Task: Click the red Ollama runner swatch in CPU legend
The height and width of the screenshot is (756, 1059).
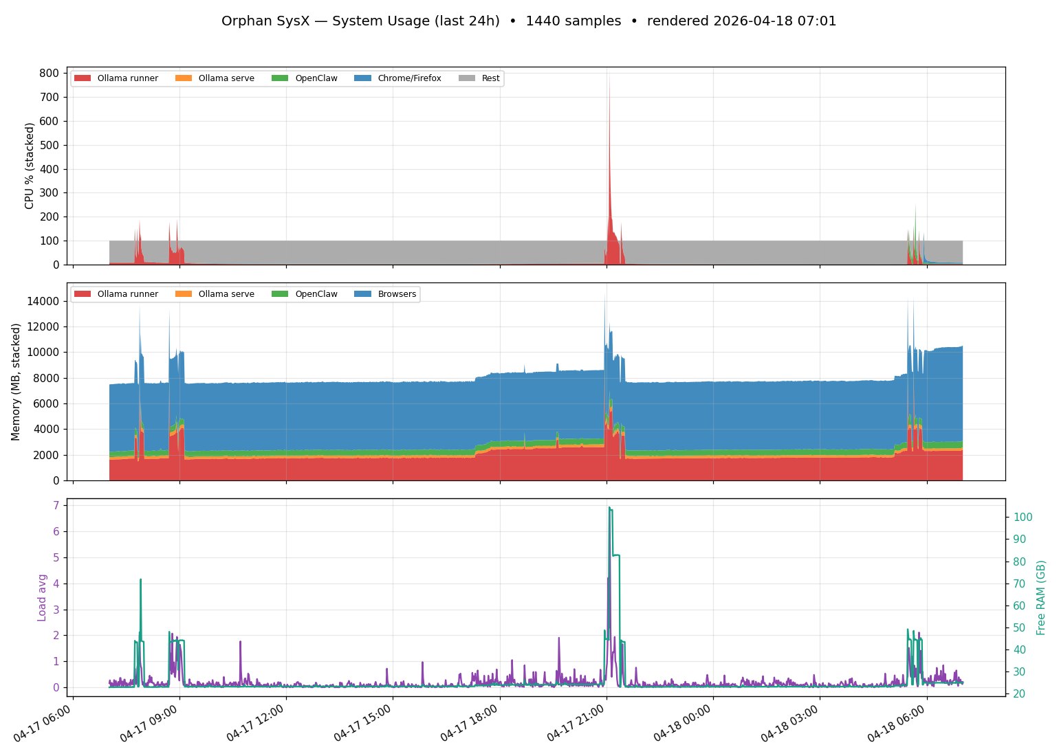Action: 82,78
